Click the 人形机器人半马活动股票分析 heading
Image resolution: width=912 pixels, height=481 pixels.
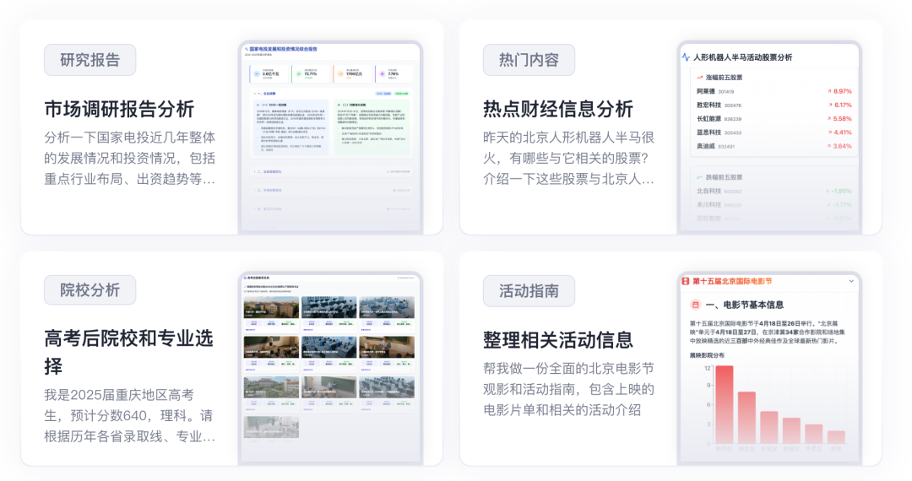[742, 57]
